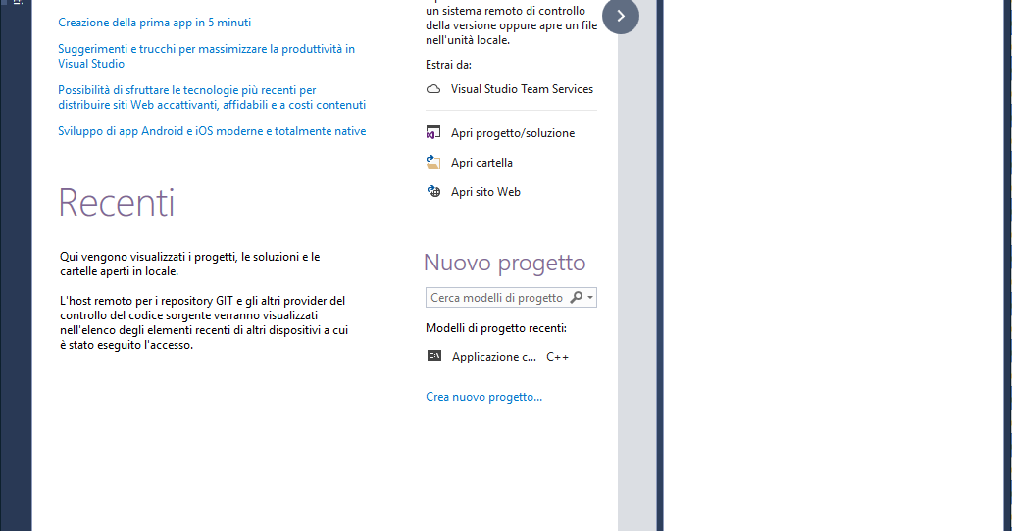Screen dimensions: 1012x531
Task: Click the Estrai da: label
Action: pos(448,65)
